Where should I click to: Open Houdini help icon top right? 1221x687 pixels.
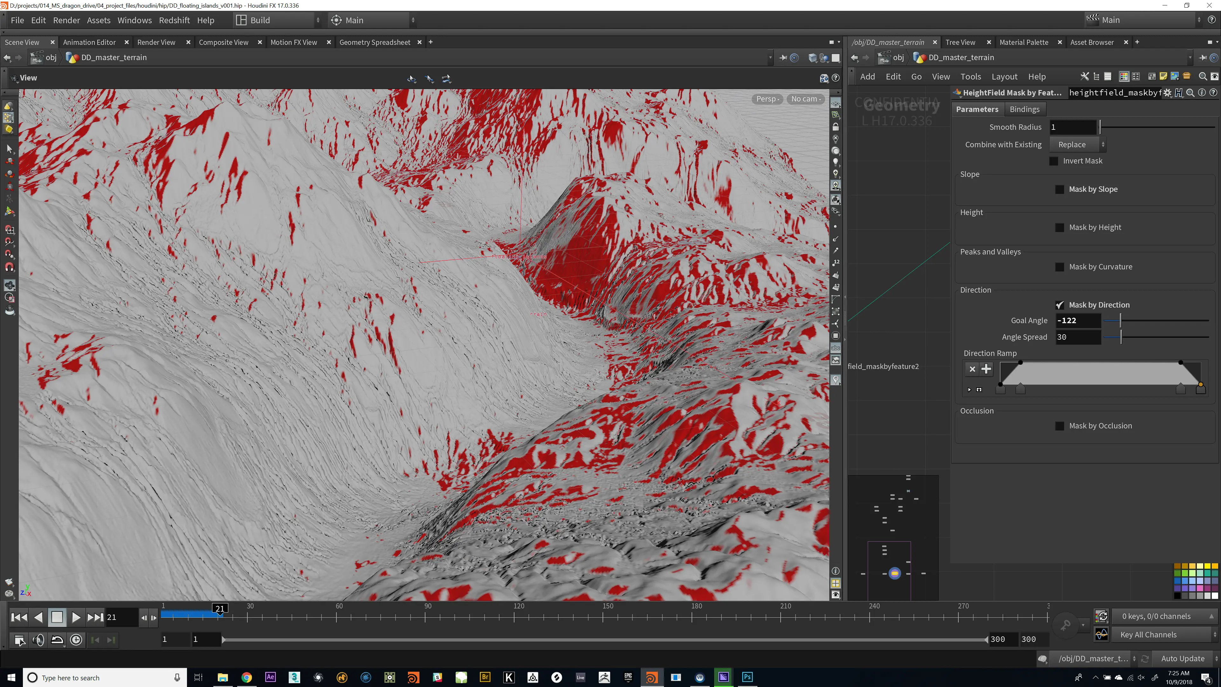pos(1211,20)
